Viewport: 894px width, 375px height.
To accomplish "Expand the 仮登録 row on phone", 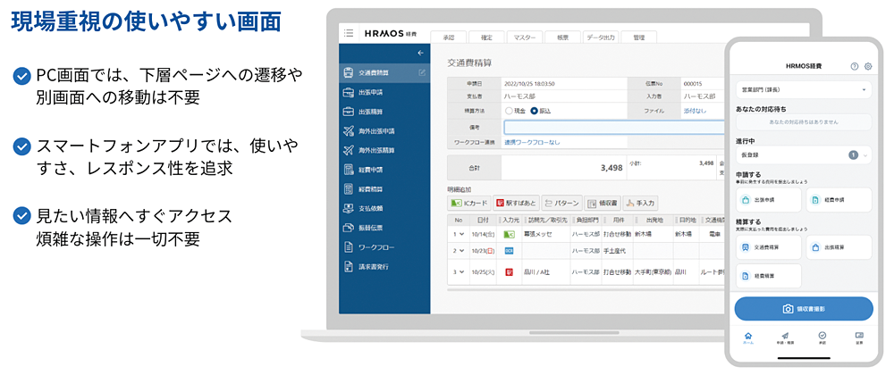I will pos(804,154).
